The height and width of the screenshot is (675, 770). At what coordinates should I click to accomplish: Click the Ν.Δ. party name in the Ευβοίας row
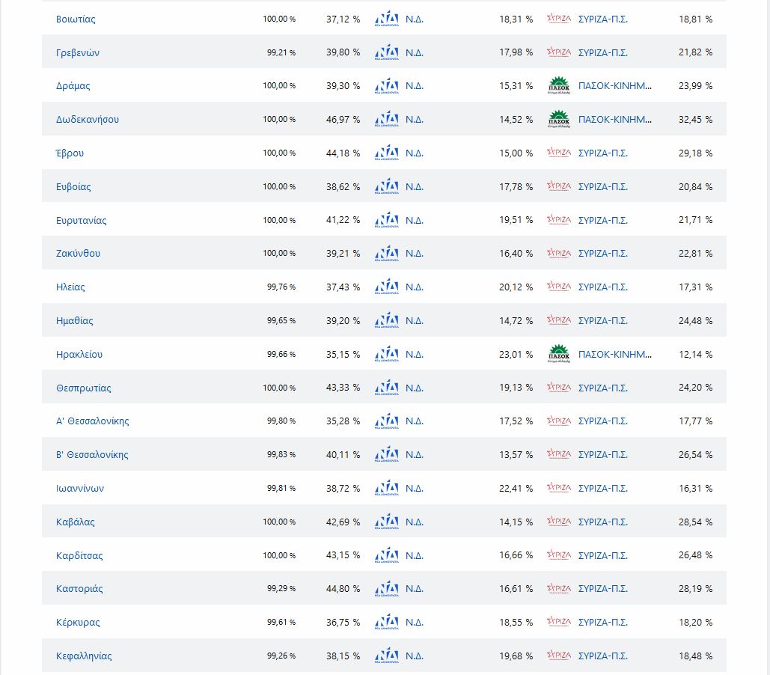pos(415,187)
